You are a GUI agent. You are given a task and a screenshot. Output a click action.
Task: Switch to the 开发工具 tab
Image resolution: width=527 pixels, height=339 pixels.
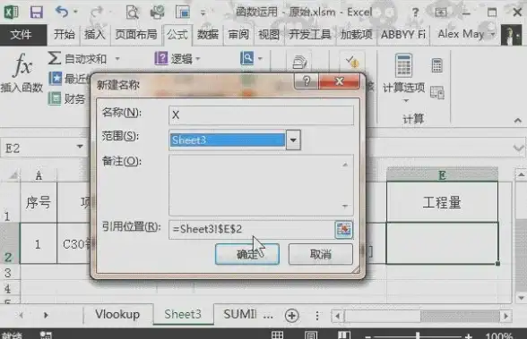pos(310,34)
